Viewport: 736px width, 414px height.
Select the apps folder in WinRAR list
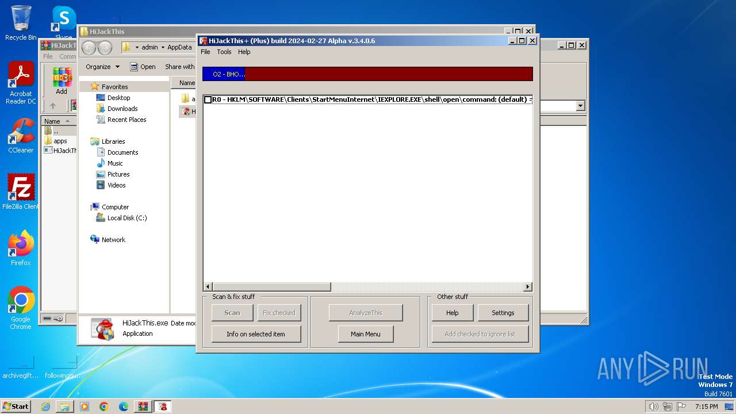56,141
